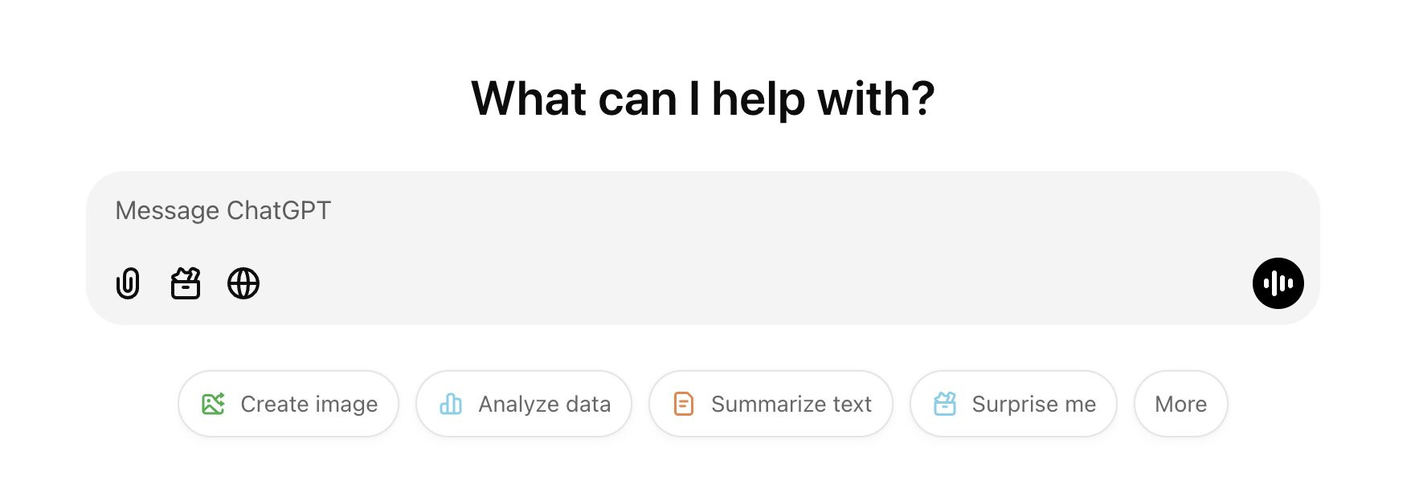
Task: Toggle the globe web search icon
Action: 243,283
